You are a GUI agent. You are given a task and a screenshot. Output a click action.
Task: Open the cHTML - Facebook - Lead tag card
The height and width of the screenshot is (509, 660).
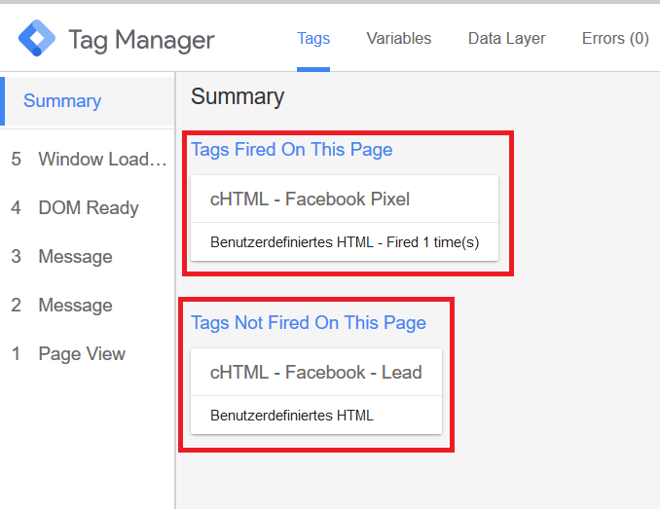tap(316, 391)
